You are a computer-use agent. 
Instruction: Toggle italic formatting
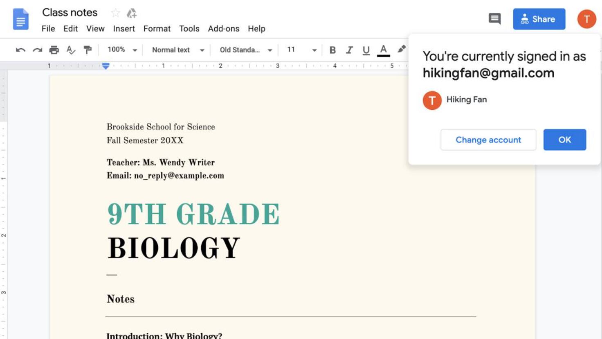(x=349, y=50)
